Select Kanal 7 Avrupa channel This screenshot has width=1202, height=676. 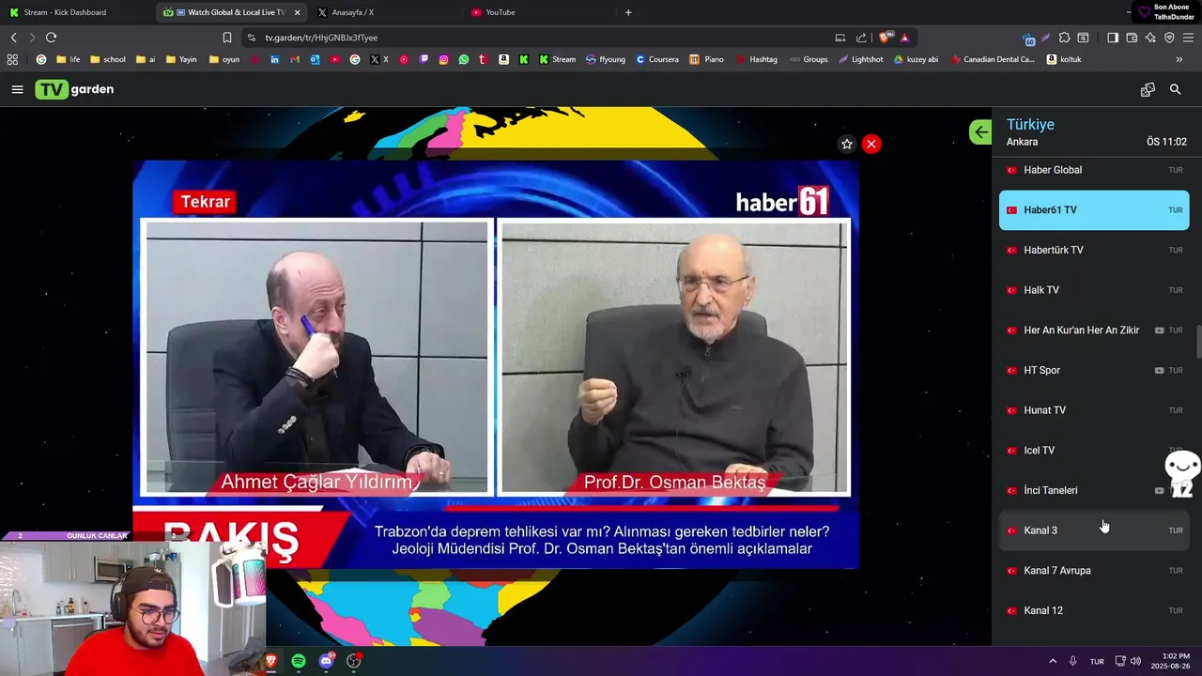[x=1094, y=571]
